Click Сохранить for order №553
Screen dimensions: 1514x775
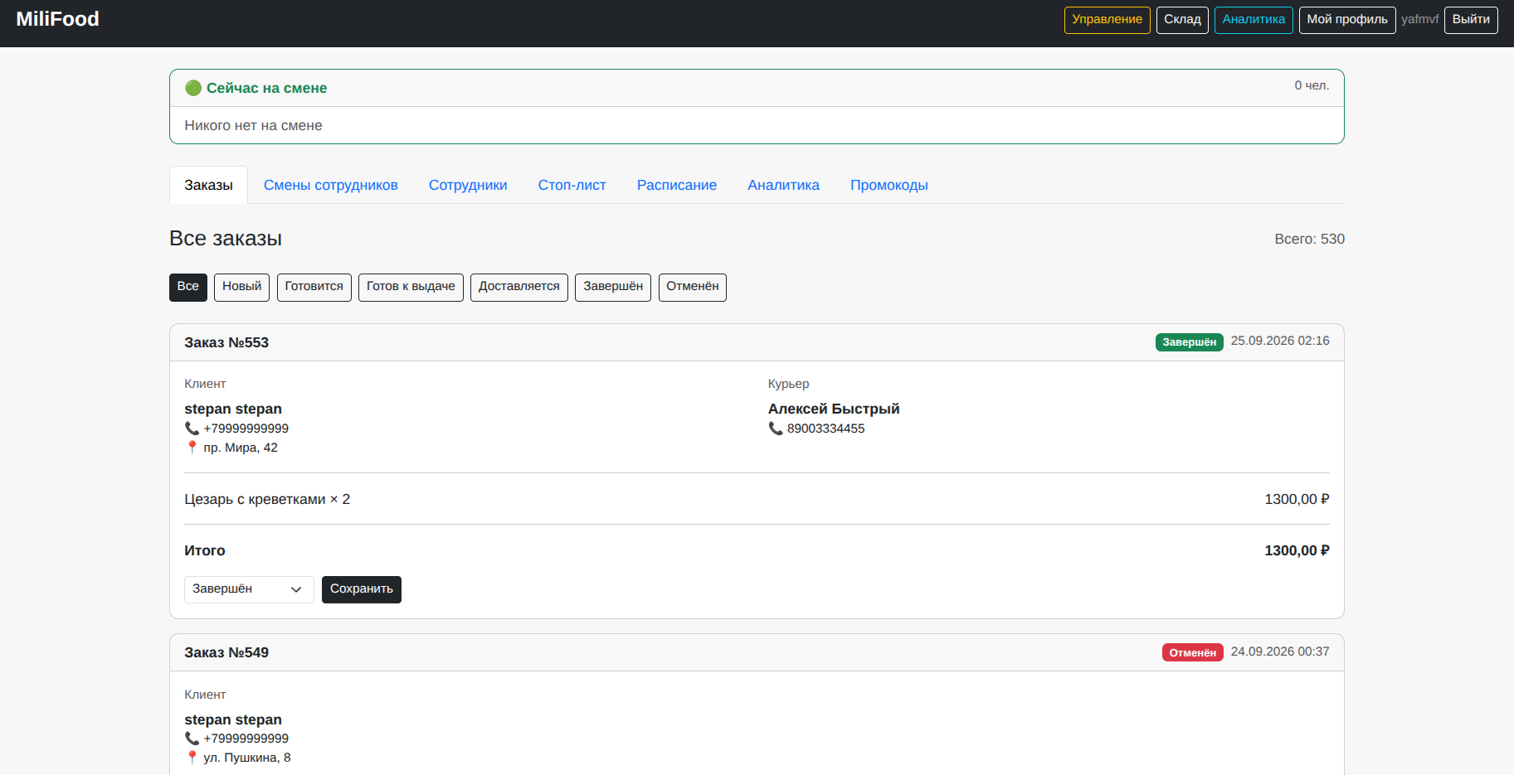coord(361,589)
